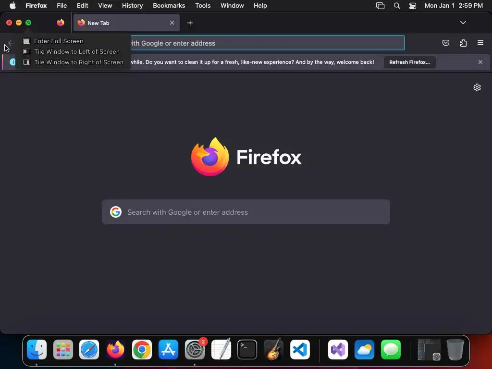Open the Help menu
Viewport: 492px width, 369px height.
260,6
